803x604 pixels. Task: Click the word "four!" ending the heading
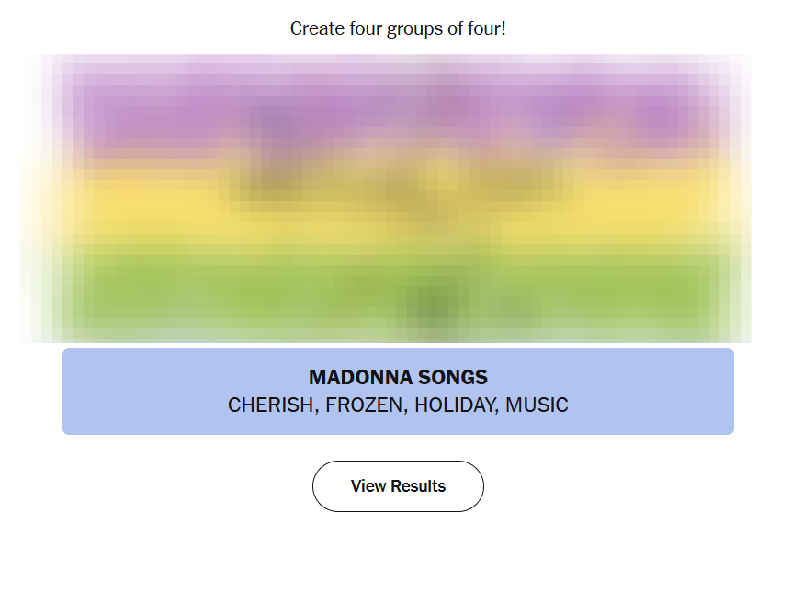[x=487, y=28]
